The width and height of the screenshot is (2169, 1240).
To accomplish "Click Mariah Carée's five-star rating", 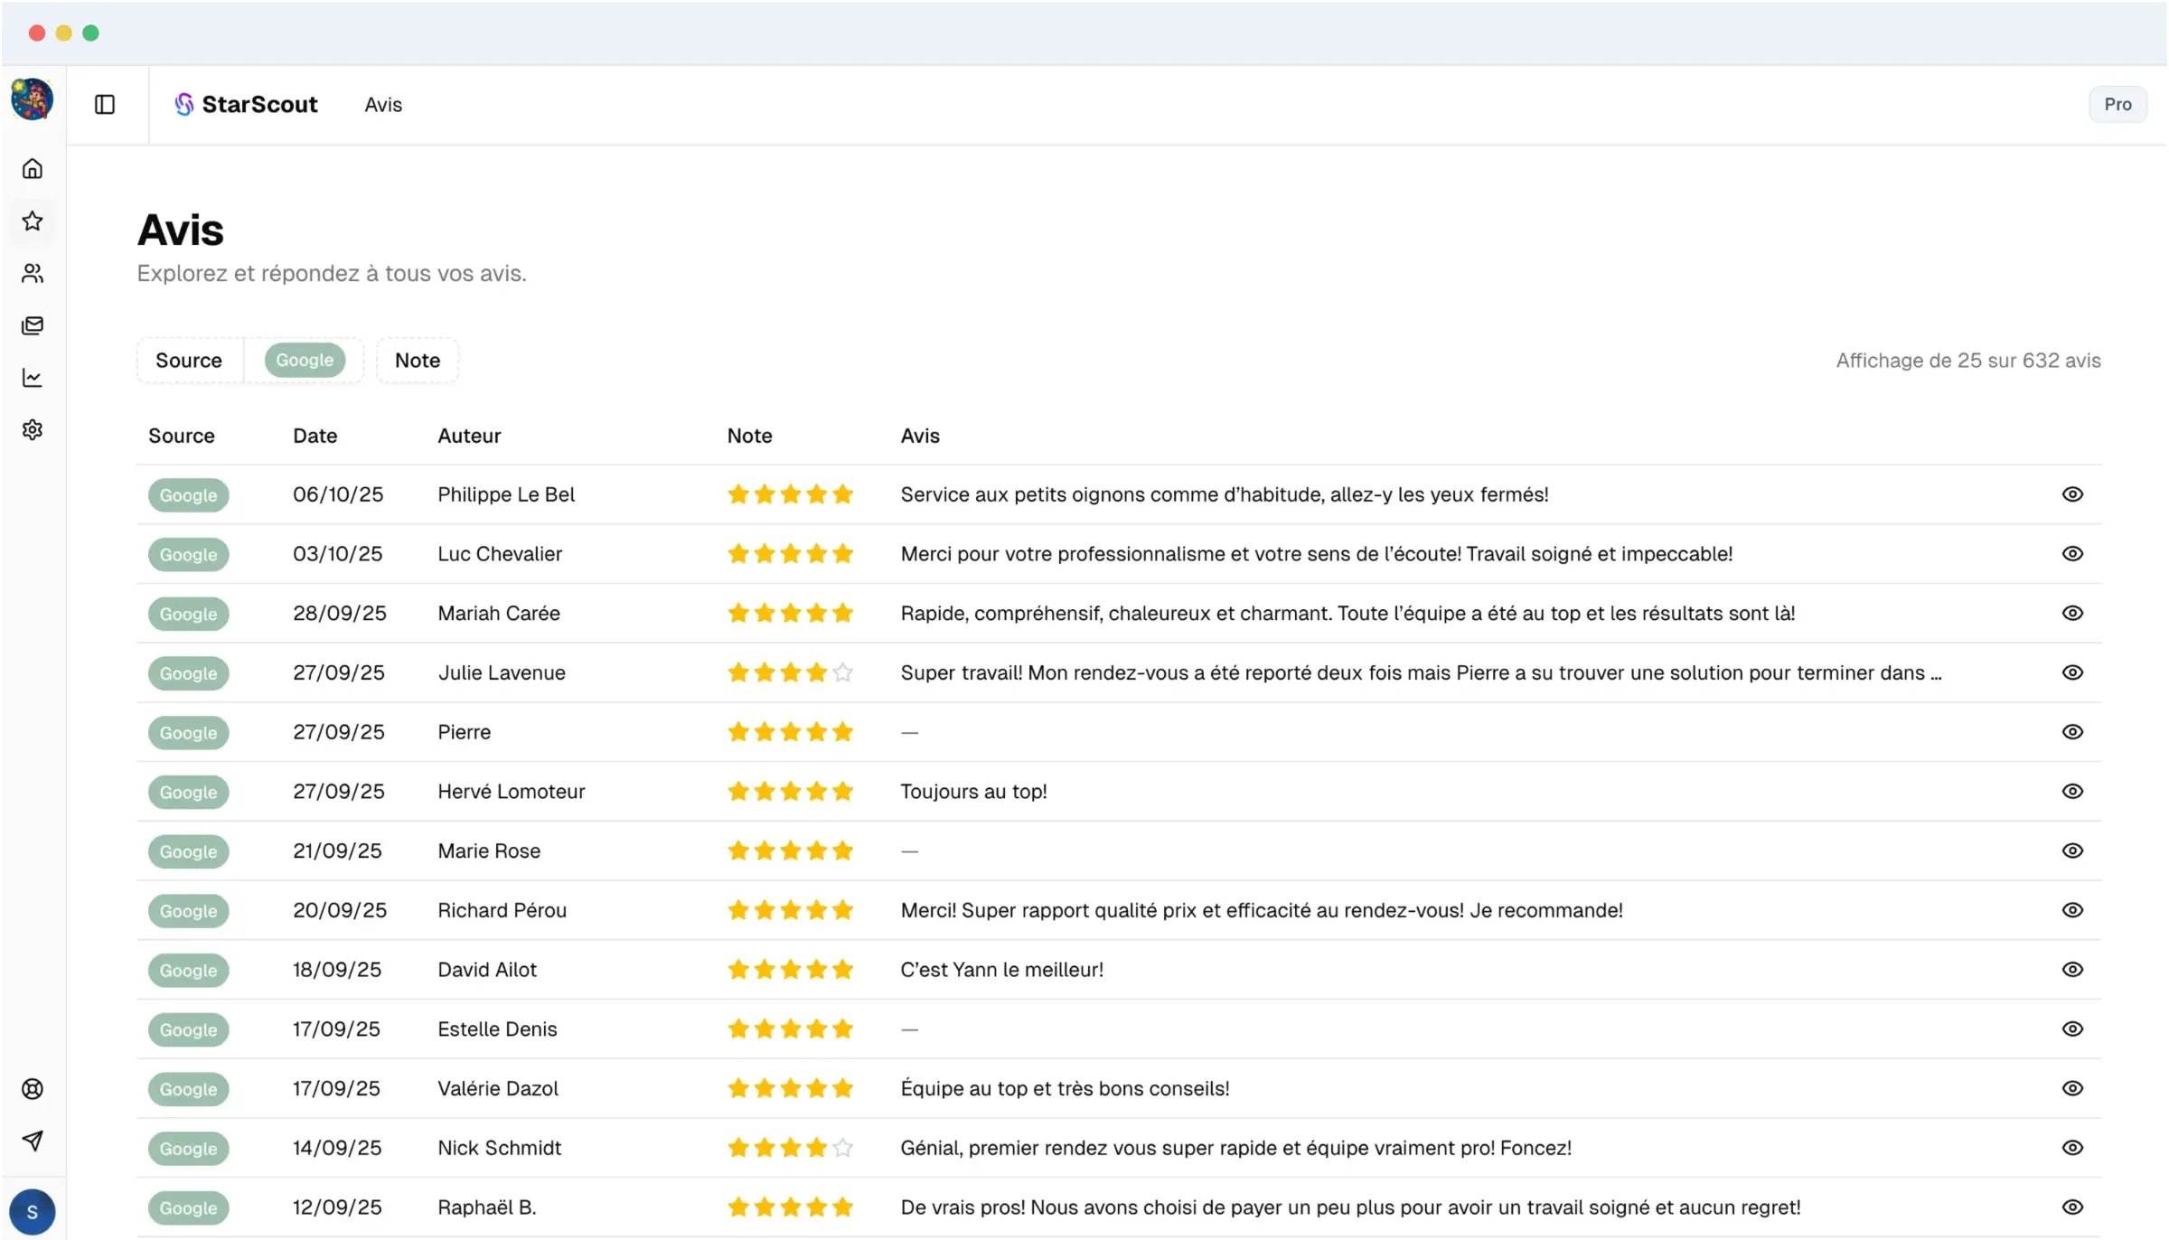I will coord(789,613).
